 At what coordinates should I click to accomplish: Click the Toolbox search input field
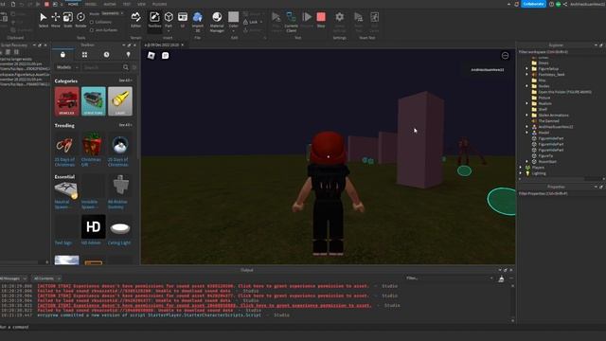[102, 67]
